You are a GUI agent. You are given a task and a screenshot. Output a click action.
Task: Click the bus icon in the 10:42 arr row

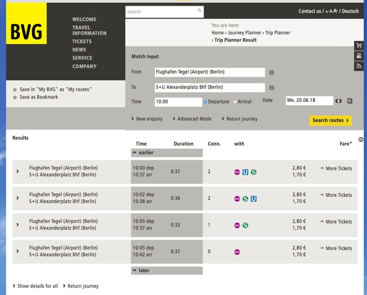click(x=237, y=252)
